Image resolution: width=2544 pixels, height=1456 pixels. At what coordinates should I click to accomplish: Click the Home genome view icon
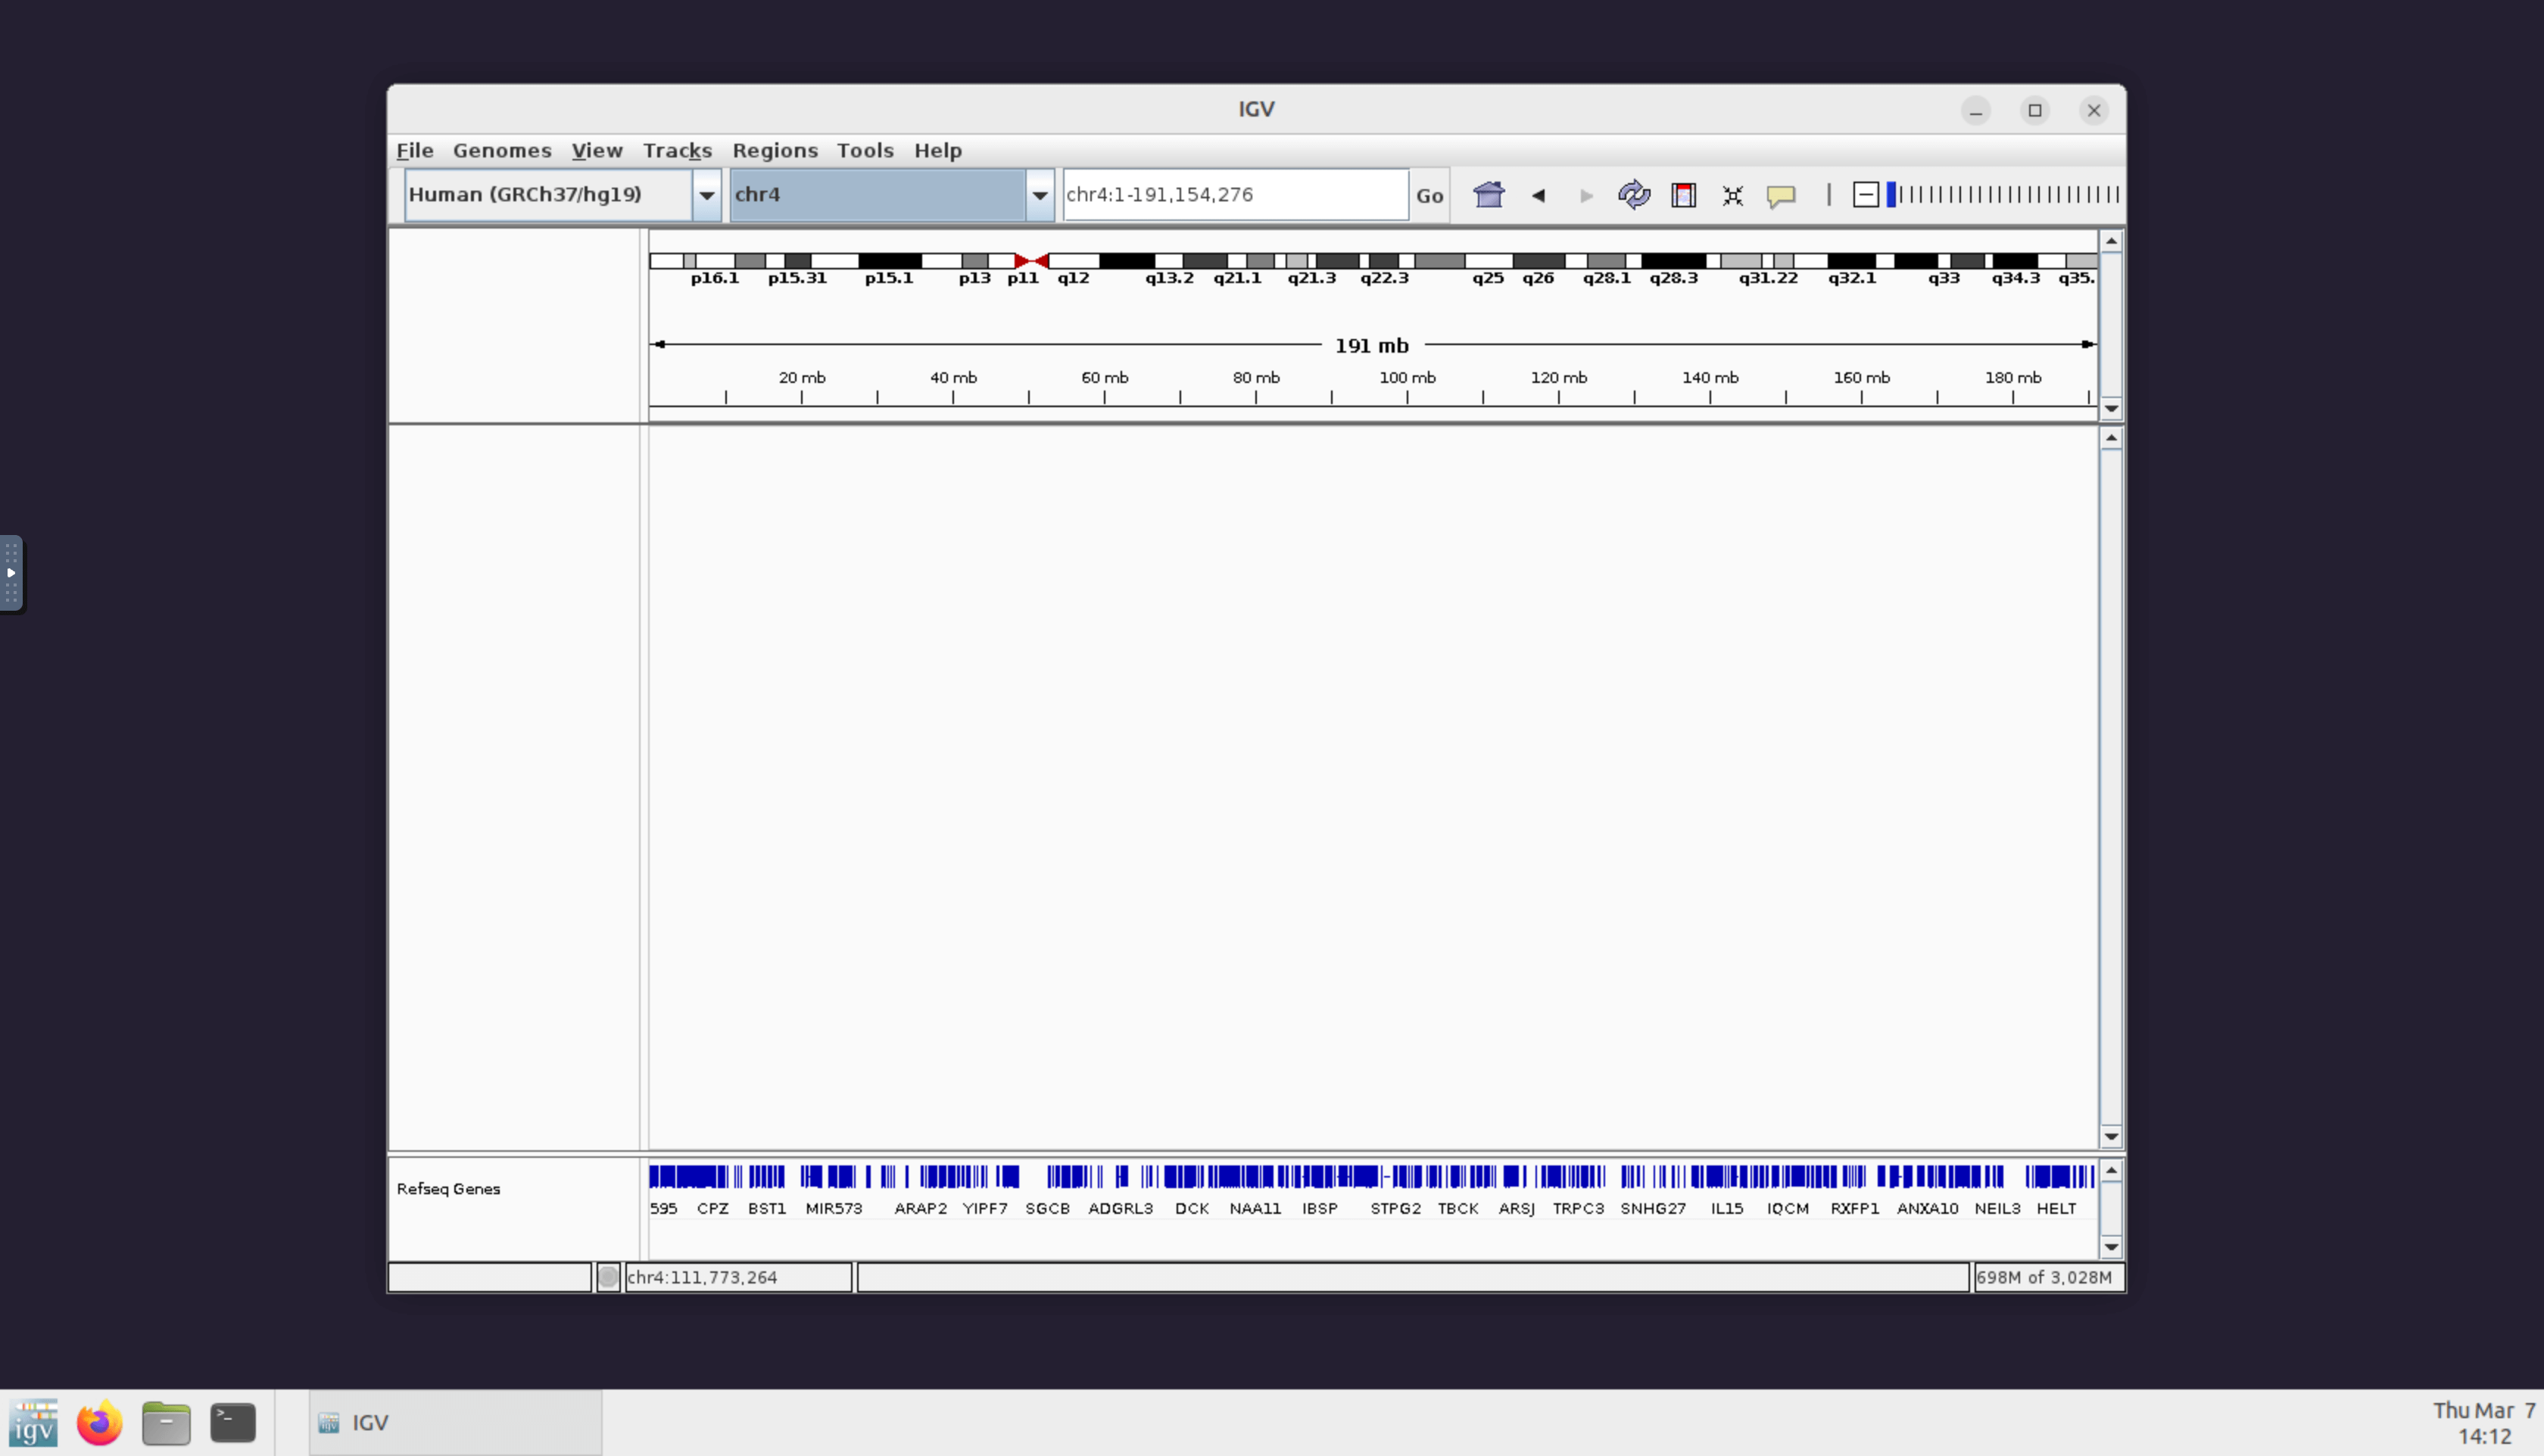[x=1489, y=194]
